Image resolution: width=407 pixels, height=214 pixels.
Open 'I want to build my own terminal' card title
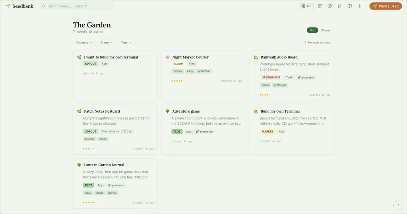tap(111, 57)
